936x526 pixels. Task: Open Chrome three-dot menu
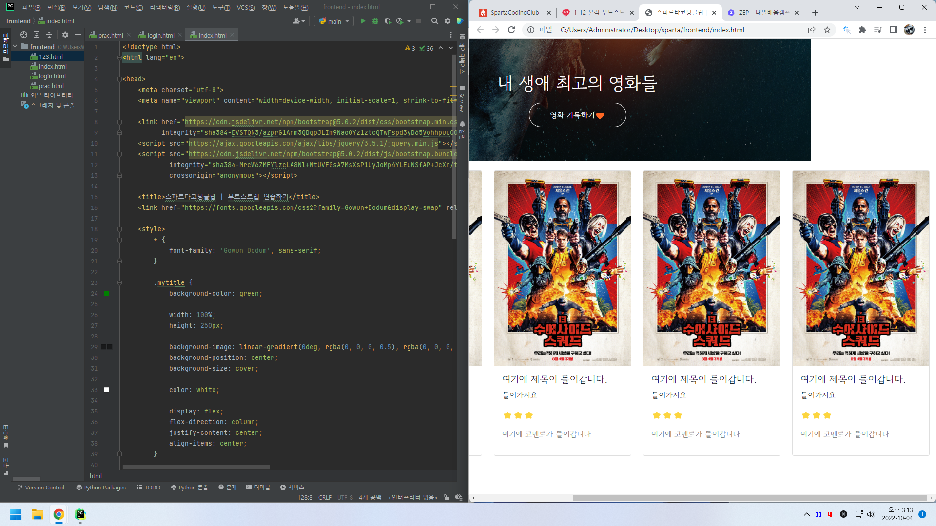[x=925, y=30]
